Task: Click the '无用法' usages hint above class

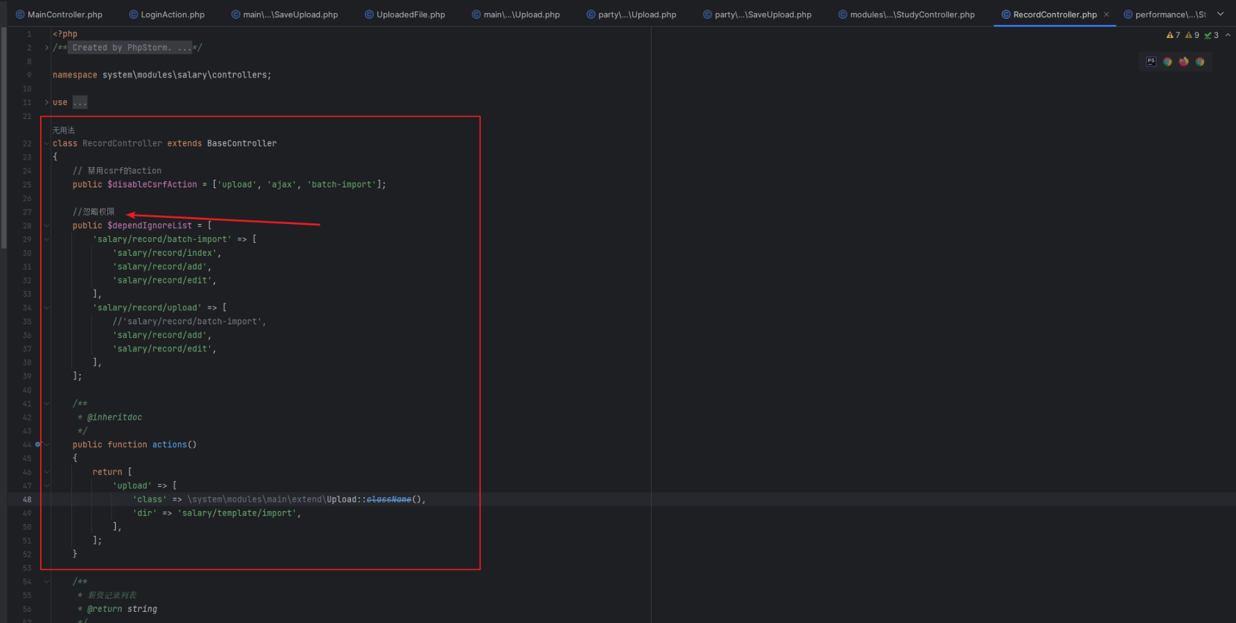Action: [64, 130]
